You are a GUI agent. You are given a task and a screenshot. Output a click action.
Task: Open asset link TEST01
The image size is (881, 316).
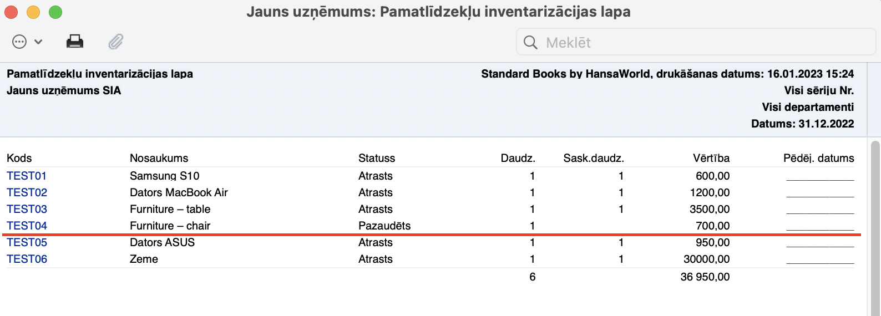pyautogui.click(x=27, y=176)
